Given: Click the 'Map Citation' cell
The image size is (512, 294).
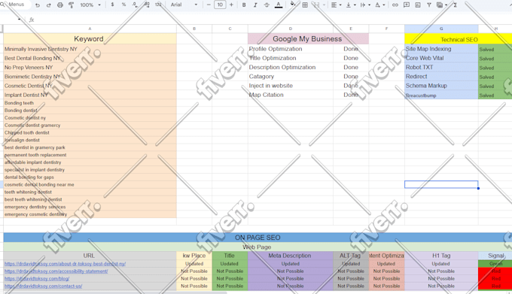Looking at the screenshot, I should (x=291, y=95).
